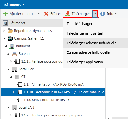
Task: Click the 1.1.0 KNX Routeur-IP device icon
Action: (20, 100)
